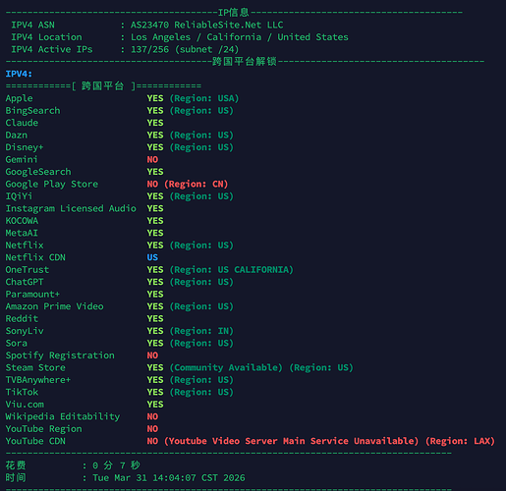Screen dimensions: 506x491
Task: Click the 'ChatGPT' service name
Action: click(25, 282)
